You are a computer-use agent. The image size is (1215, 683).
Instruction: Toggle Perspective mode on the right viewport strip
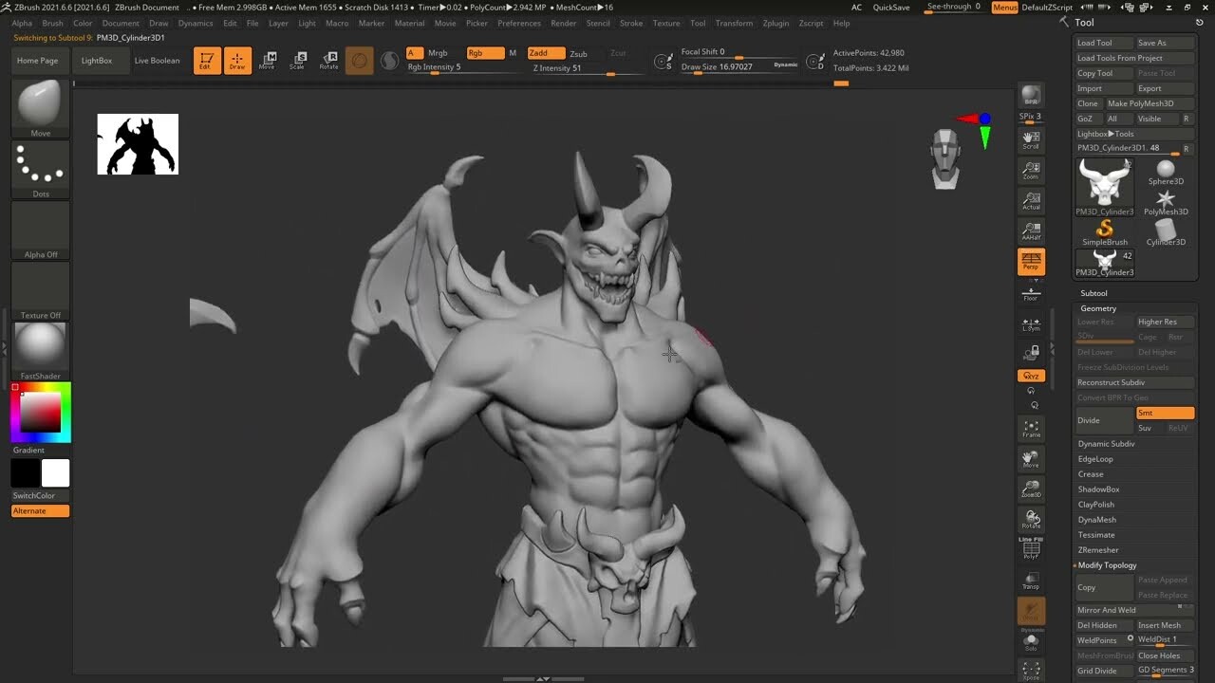click(1031, 260)
